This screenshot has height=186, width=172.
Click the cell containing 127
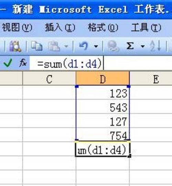pyautogui.click(x=103, y=120)
